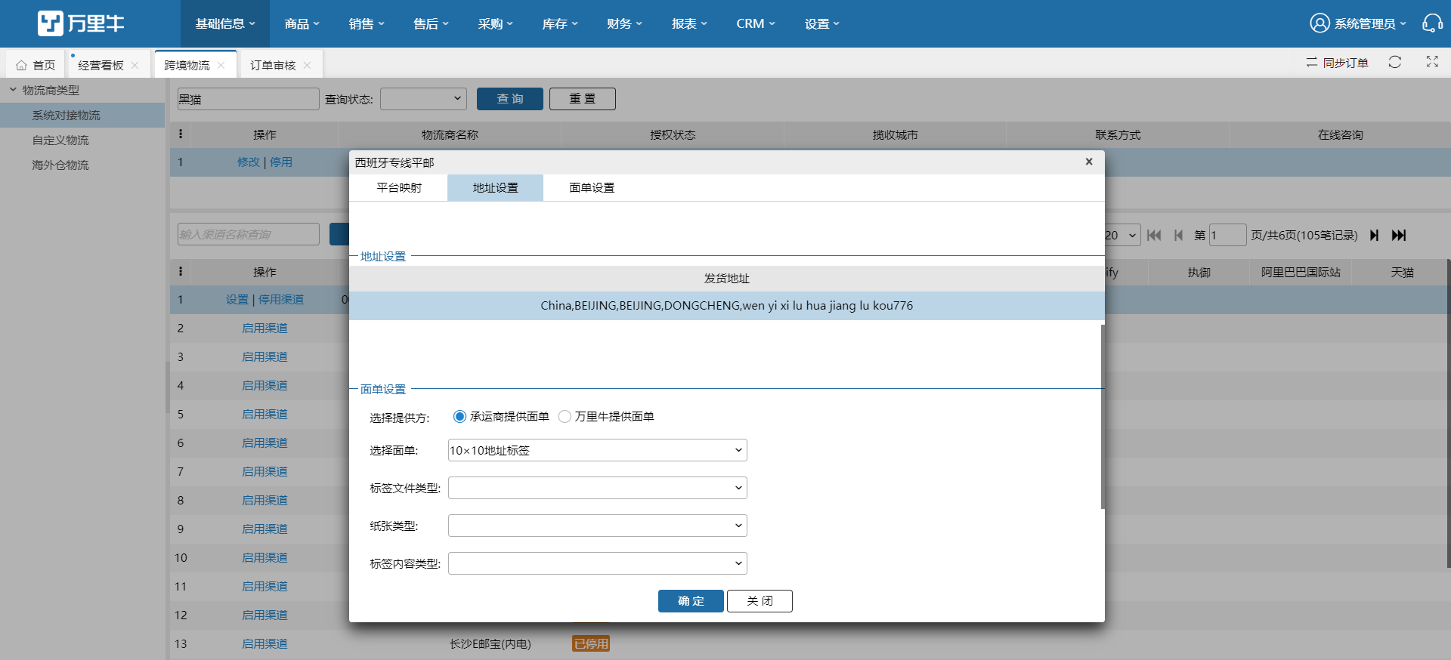Open the 报表 menu
1451x660 pixels.
click(x=689, y=23)
